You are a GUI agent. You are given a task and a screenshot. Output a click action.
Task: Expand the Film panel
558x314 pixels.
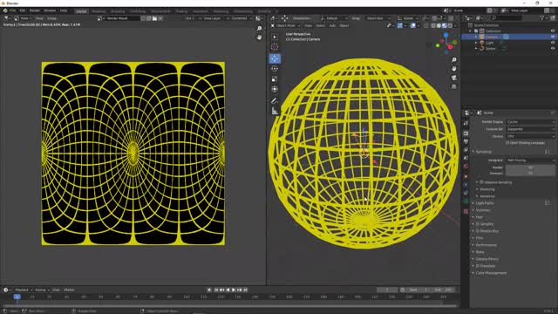tap(479, 238)
